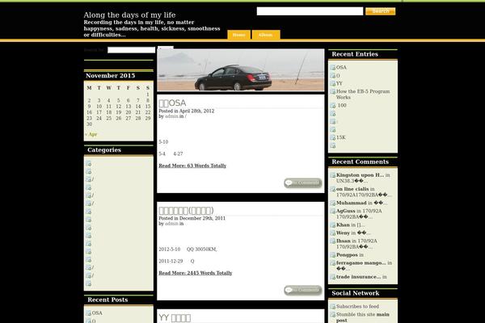Viewport: 485px width, 323px height.
Task: Open OSA in Recent Entries
Action: 341,67
